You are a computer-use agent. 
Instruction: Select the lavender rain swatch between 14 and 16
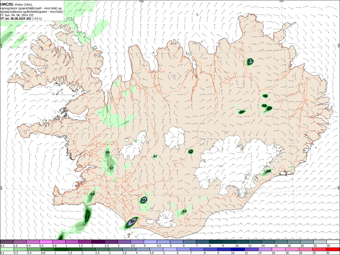click(265, 249)
